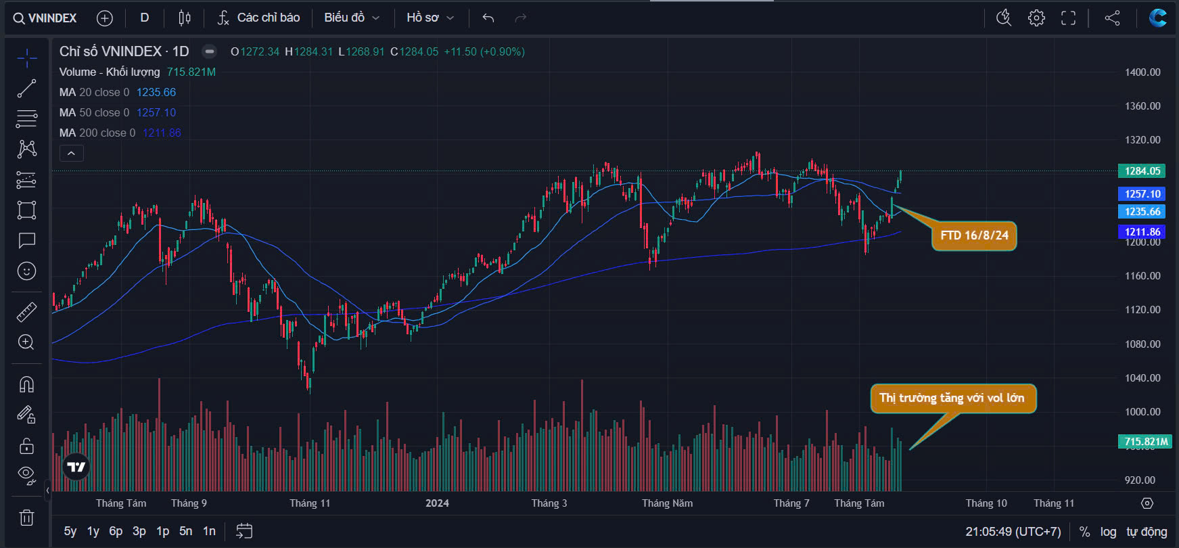Viewport: 1179px width, 548px height.
Task: Select the 1y time range
Action: [93, 531]
